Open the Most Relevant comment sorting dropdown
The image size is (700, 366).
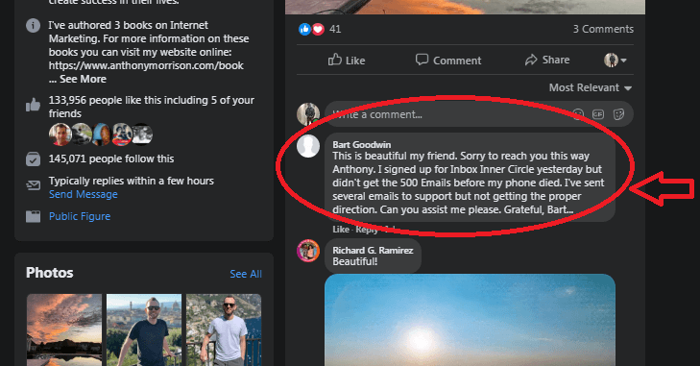pos(591,87)
